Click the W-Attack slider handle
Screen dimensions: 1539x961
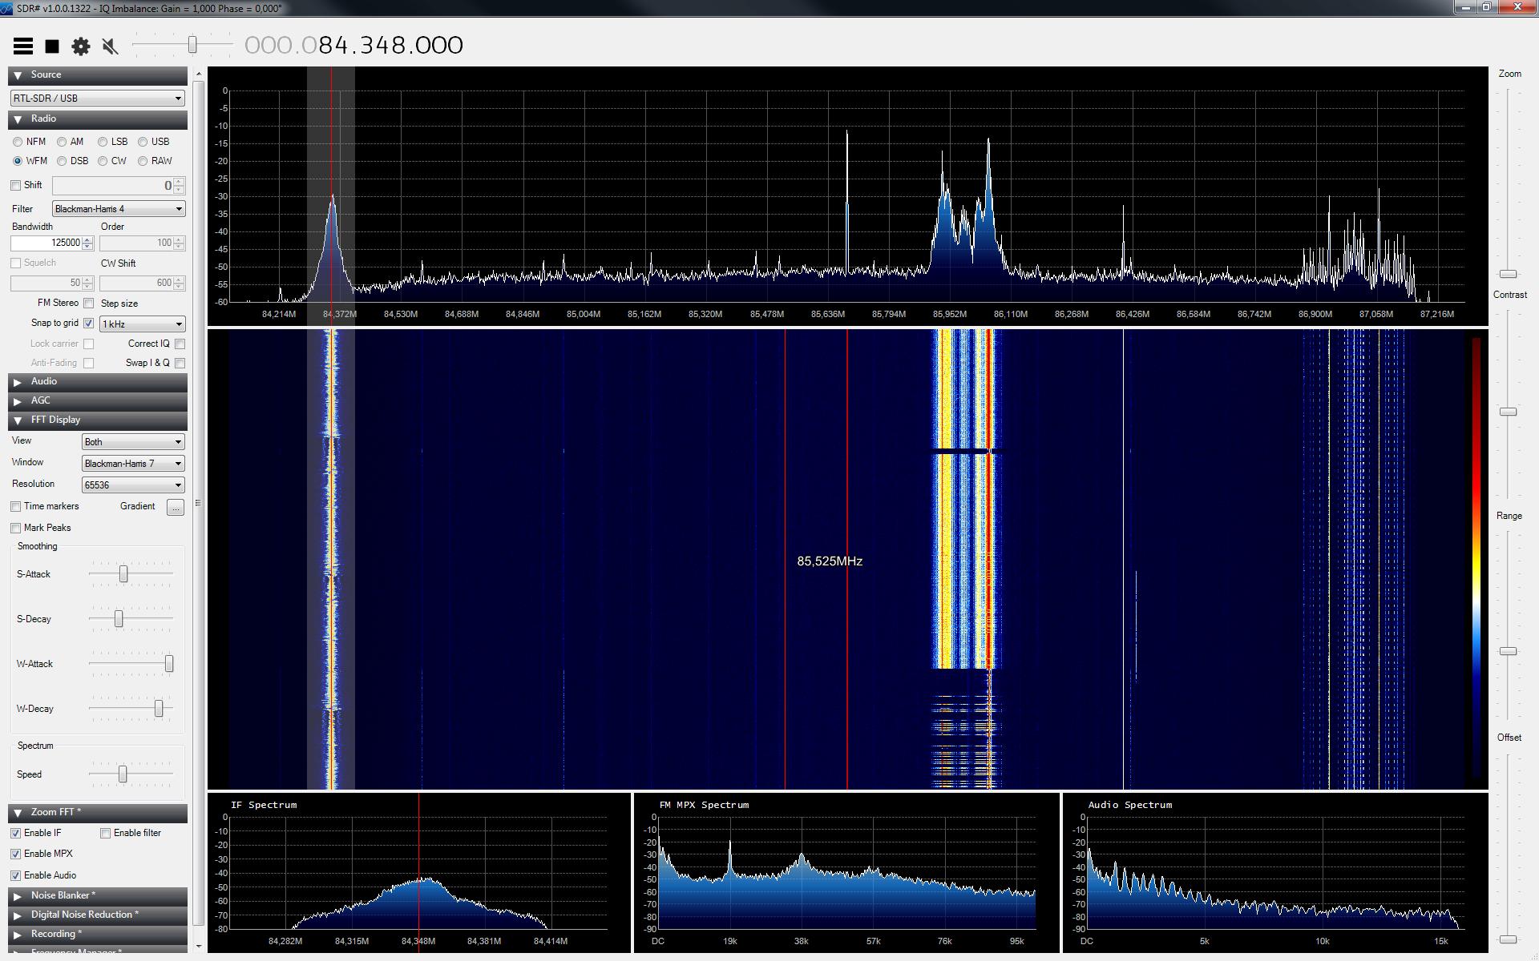pos(169,664)
